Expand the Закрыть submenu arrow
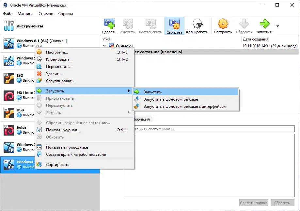300x211 pixels. coord(129,112)
